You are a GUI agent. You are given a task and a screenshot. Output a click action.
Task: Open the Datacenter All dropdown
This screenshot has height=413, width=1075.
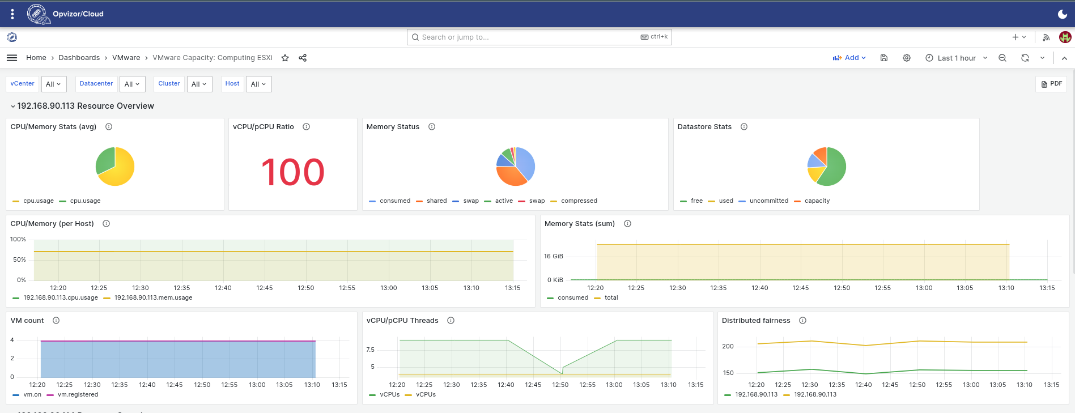133,84
